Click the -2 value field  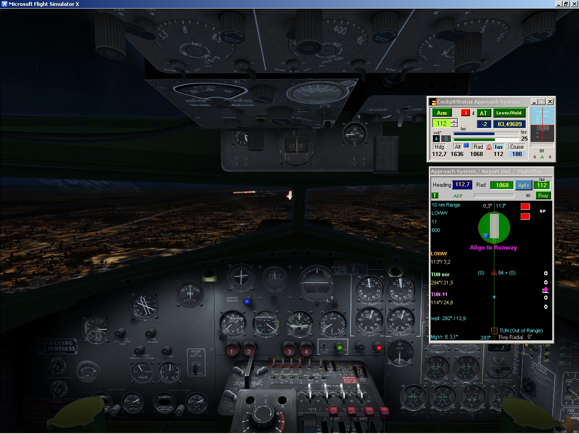click(x=484, y=124)
